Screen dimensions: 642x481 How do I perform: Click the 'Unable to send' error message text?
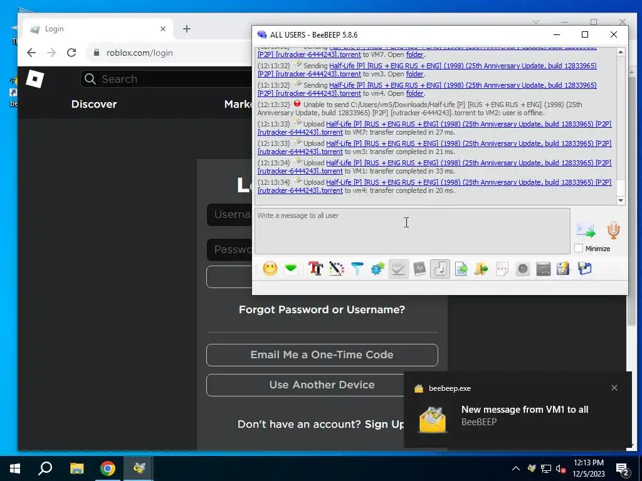tap(419, 108)
